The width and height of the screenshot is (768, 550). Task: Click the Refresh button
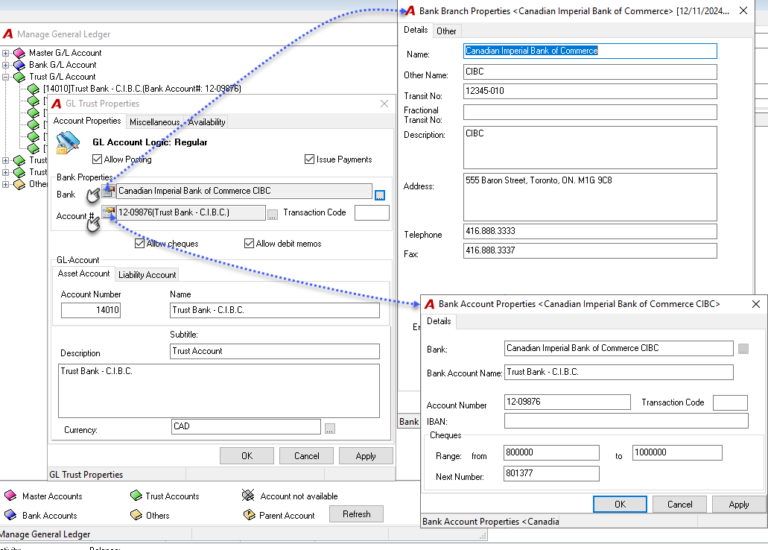coord(356,514)
